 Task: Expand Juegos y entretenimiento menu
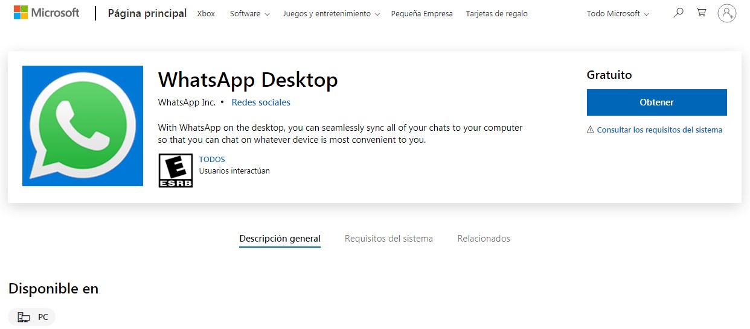click(331, 13)
